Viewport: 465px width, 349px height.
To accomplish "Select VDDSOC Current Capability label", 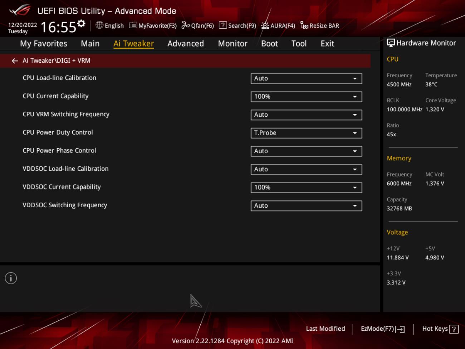I will click(62, 187).
